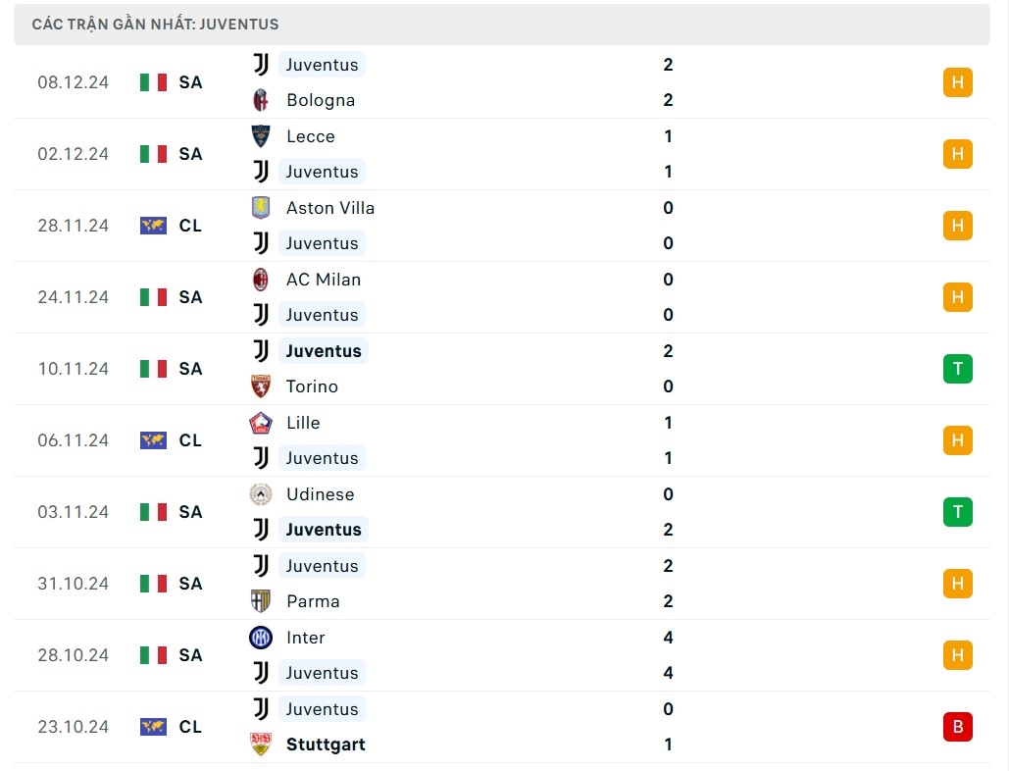
Task: Click the Italy flag on 08.12.24 row
Action: coord(153,82)
